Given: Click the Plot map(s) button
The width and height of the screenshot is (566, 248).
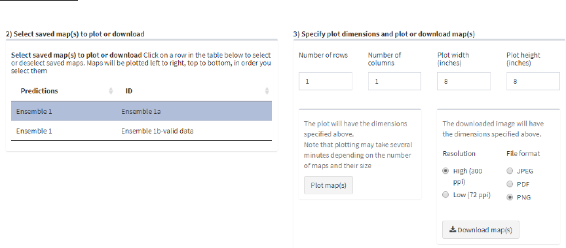Looking at the screenshot, I should 328,185.
